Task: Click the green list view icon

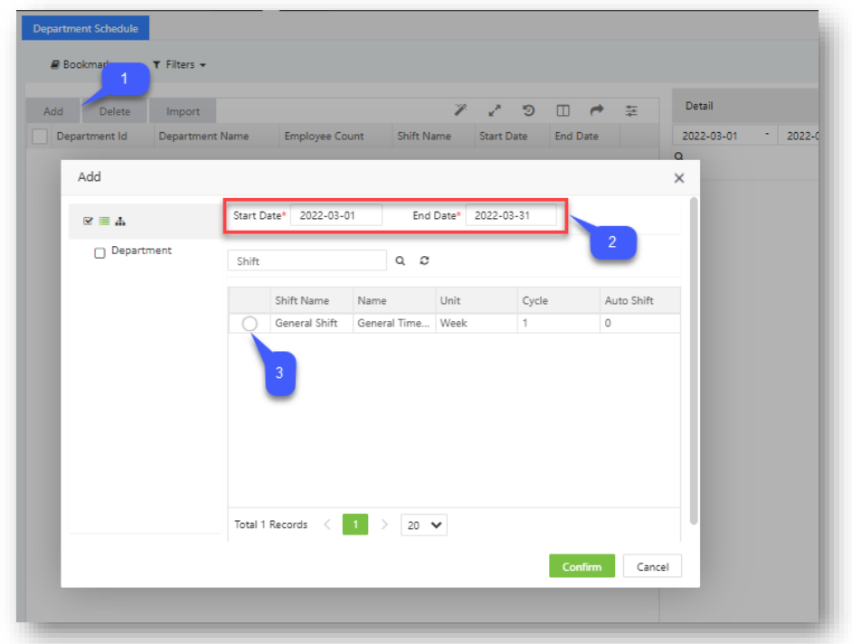Action: pos(104,221)
